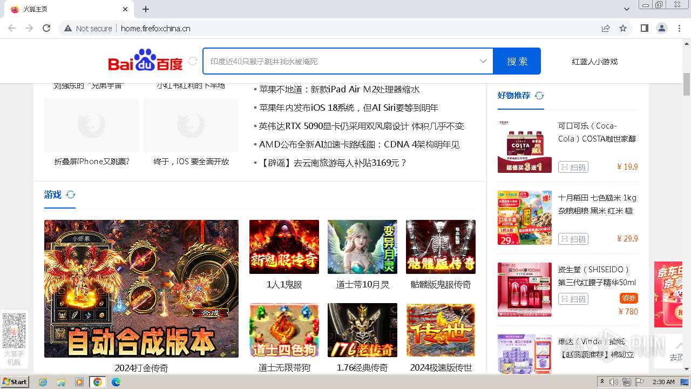
Task: Open the 骷髅版传奇 game thumbnail
Action: click(441, 247)
